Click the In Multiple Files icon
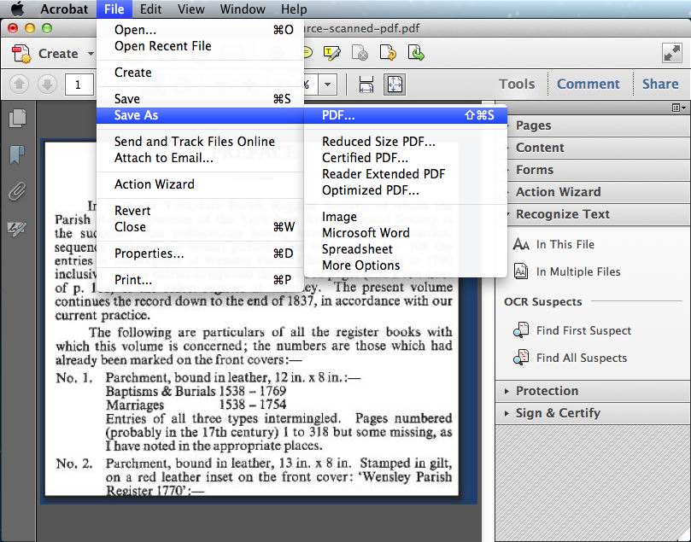The image size is (691, 542). click(x=521, y=271)
